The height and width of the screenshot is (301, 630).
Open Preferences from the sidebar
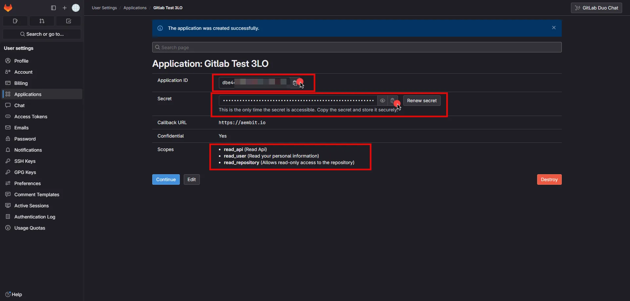(x=27, y=183)
